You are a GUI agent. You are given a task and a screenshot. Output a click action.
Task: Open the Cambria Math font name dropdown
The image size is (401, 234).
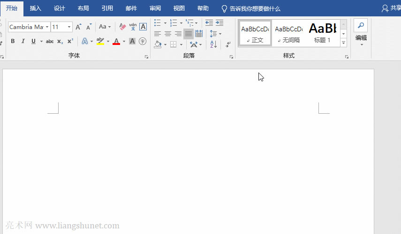47,27
